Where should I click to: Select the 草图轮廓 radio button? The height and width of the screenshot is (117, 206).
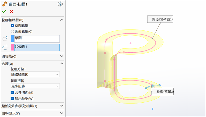coord(12,26)
